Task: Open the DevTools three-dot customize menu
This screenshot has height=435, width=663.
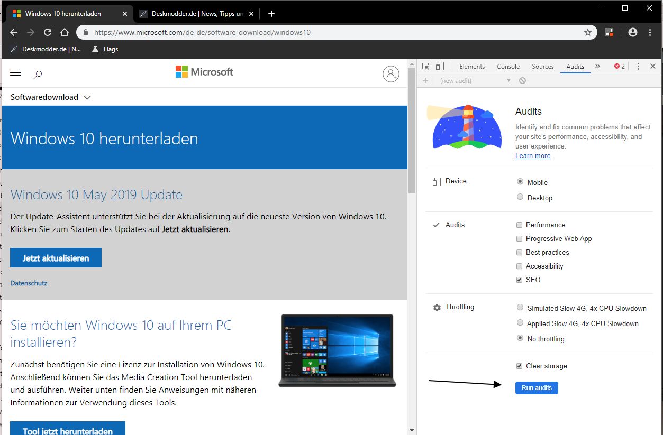Action: [638, 66]
